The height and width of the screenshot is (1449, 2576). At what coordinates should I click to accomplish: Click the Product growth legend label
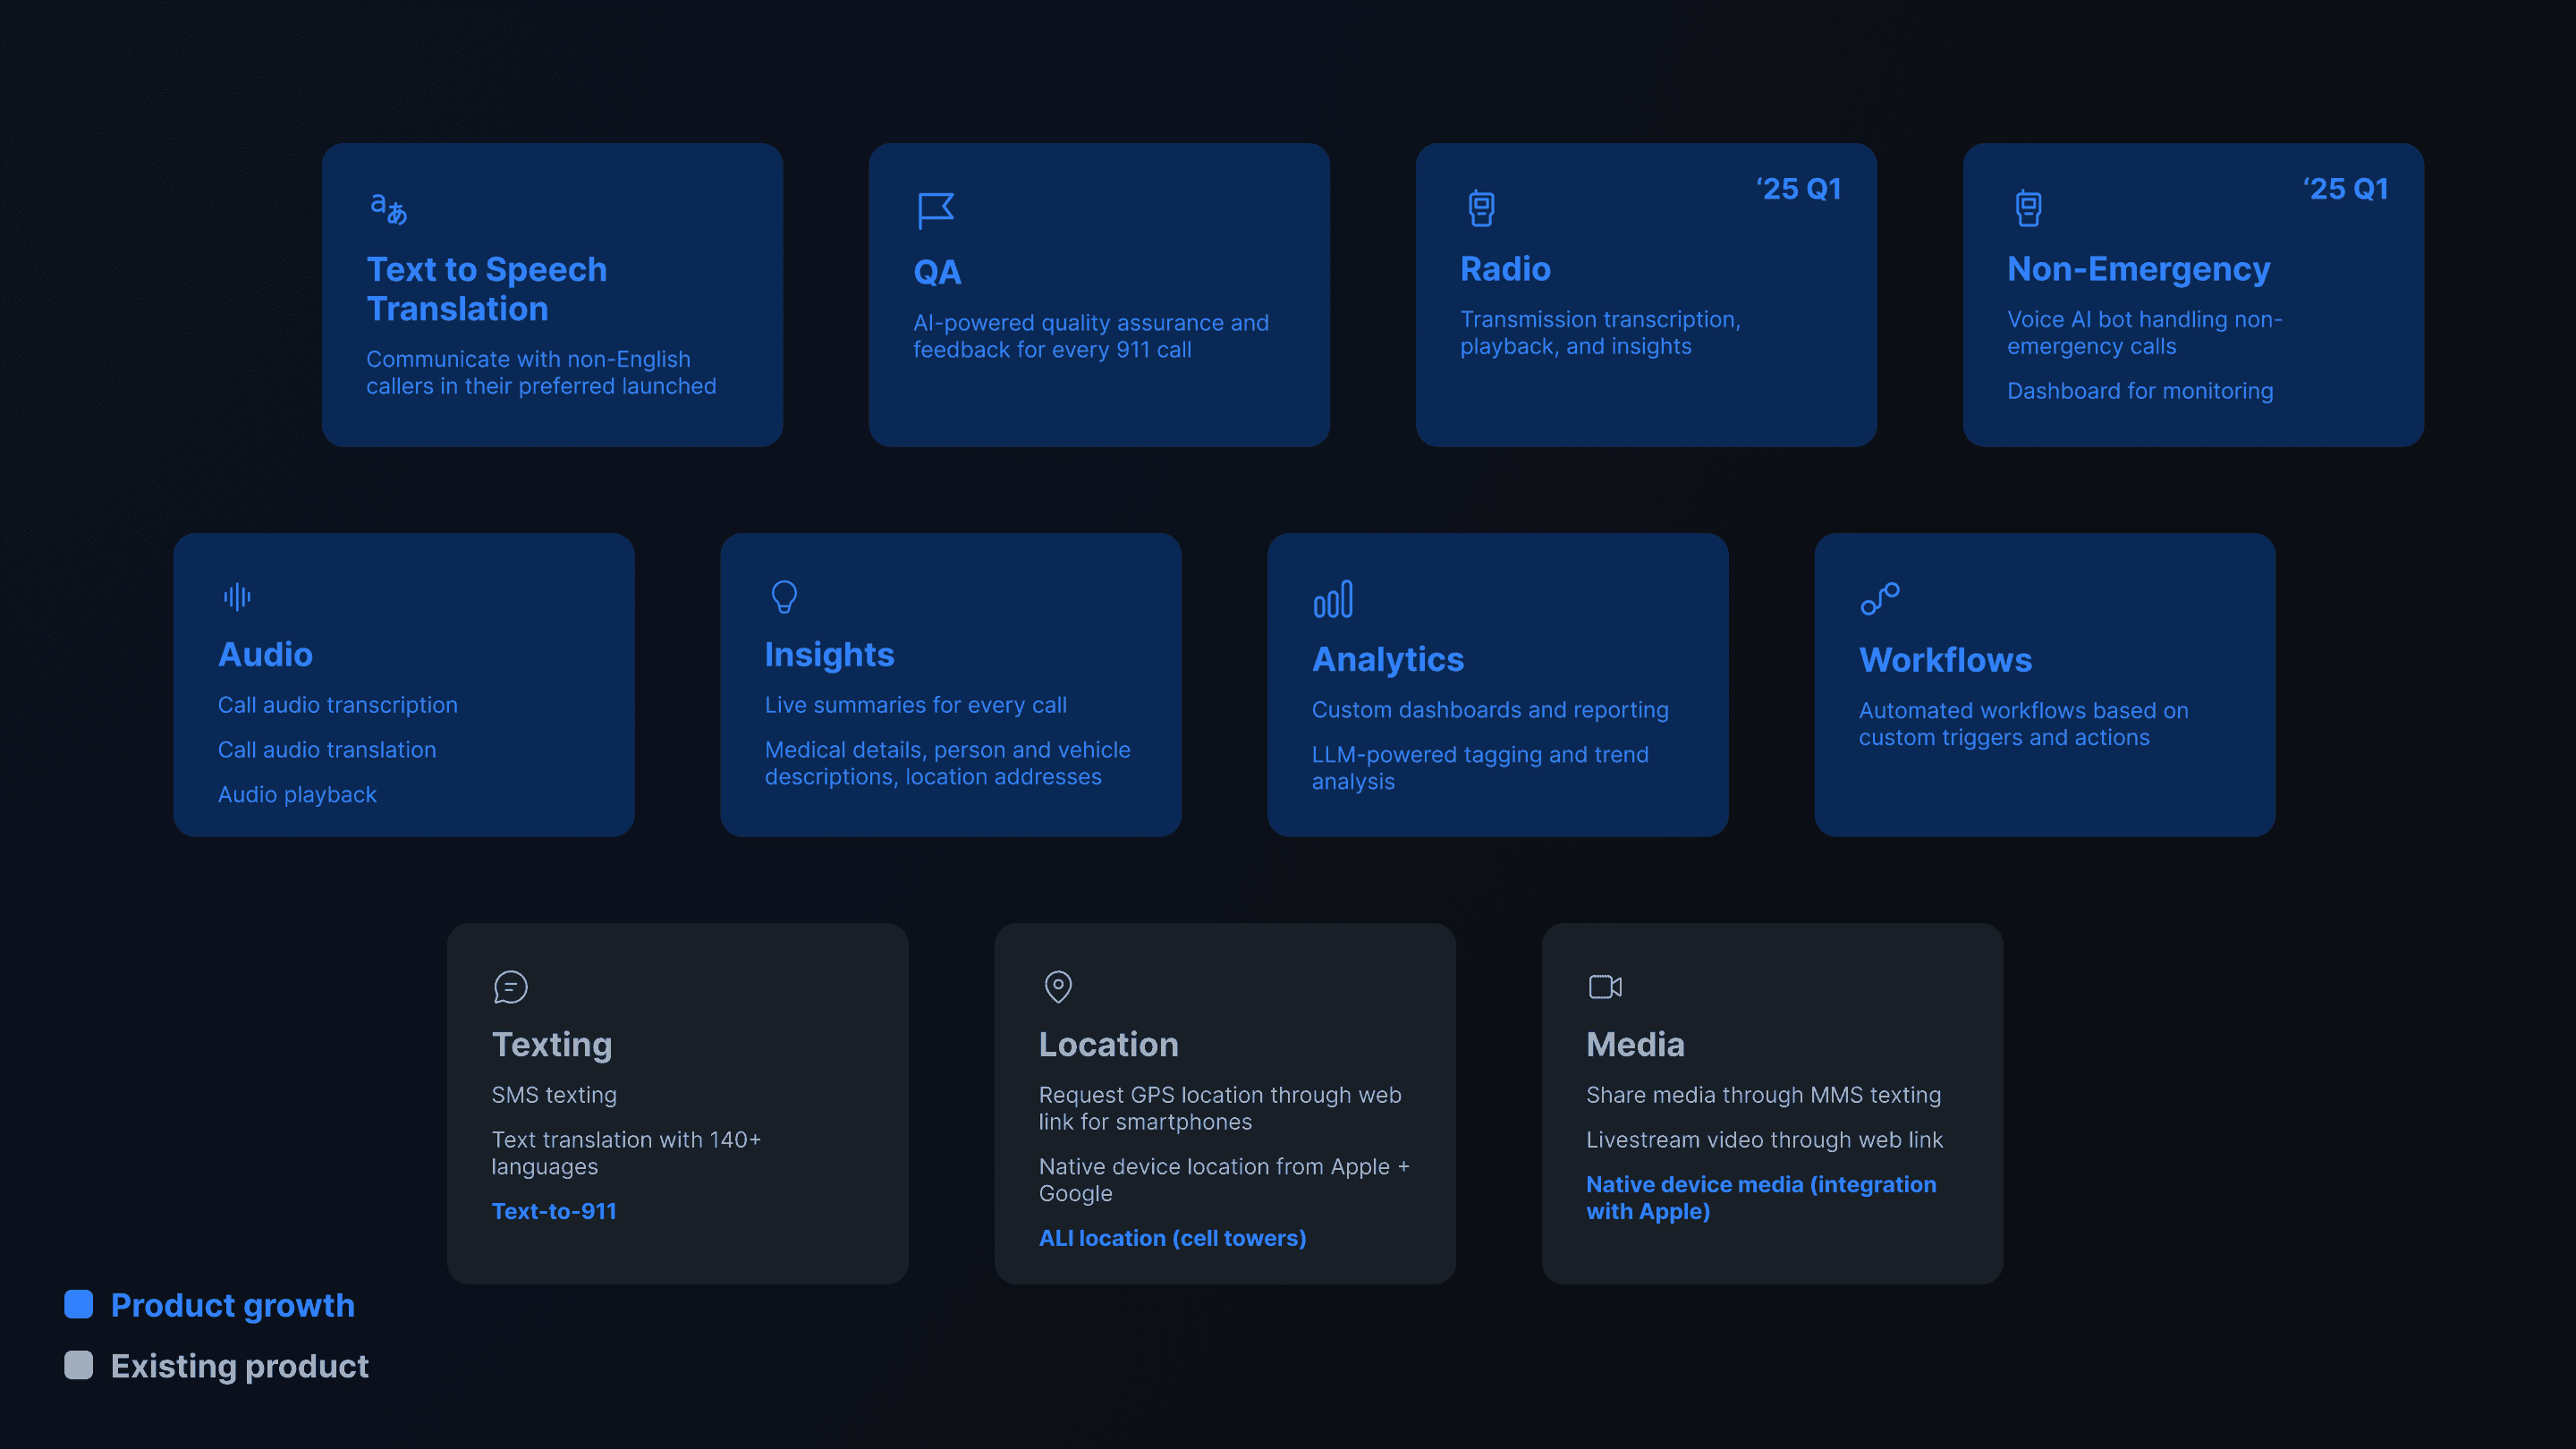(x=233, y=1305)
